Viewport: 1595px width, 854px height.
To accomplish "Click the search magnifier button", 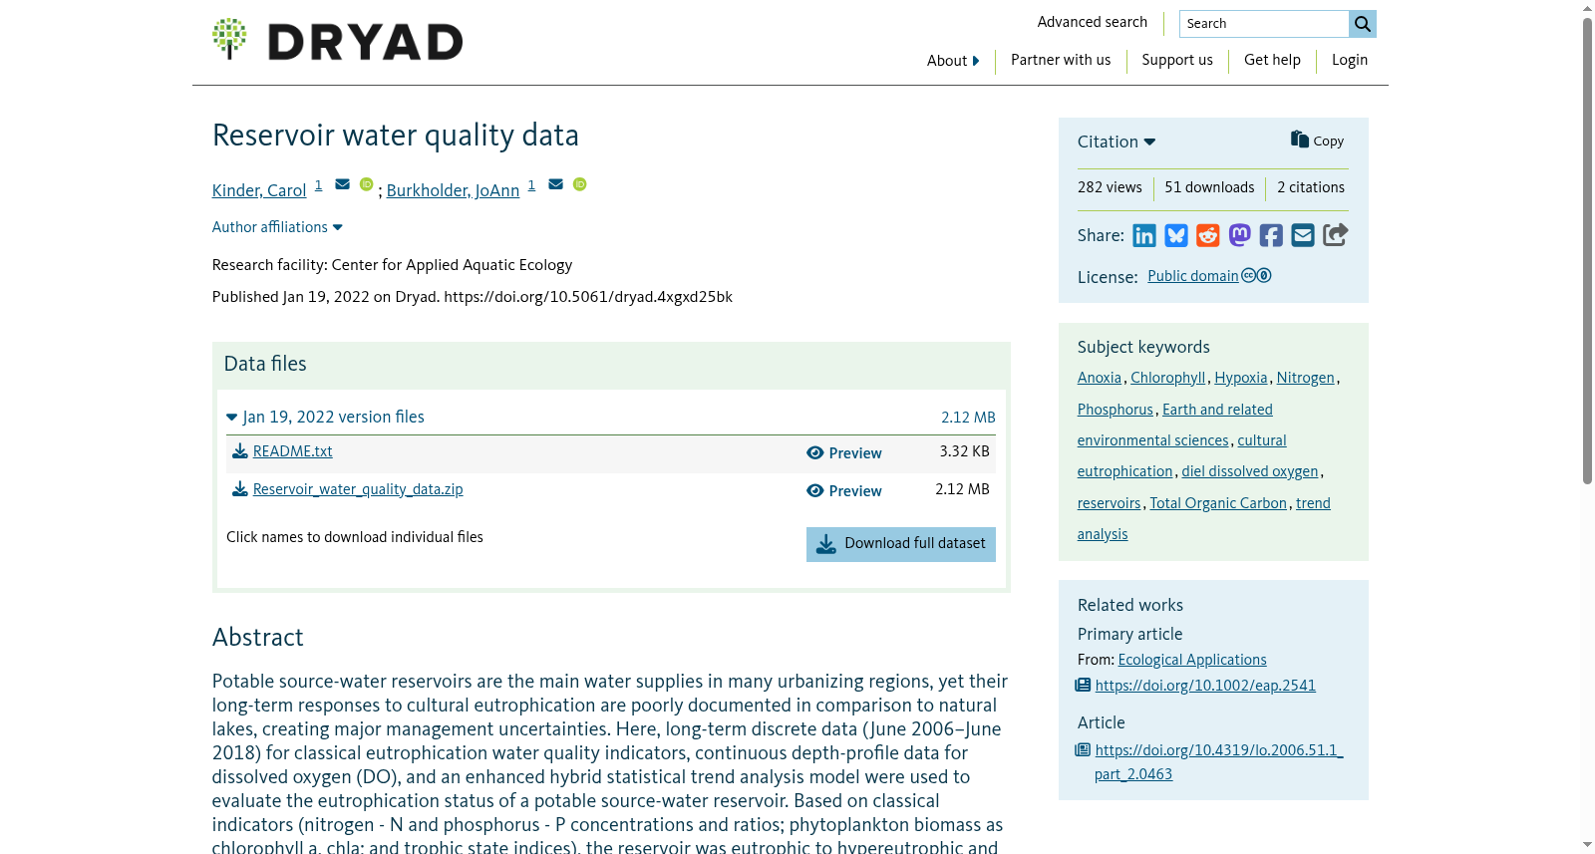I will [x=1363, y=24].
